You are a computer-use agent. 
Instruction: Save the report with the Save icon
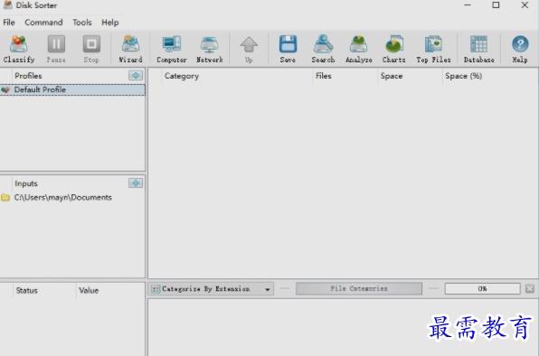(288, 49)
